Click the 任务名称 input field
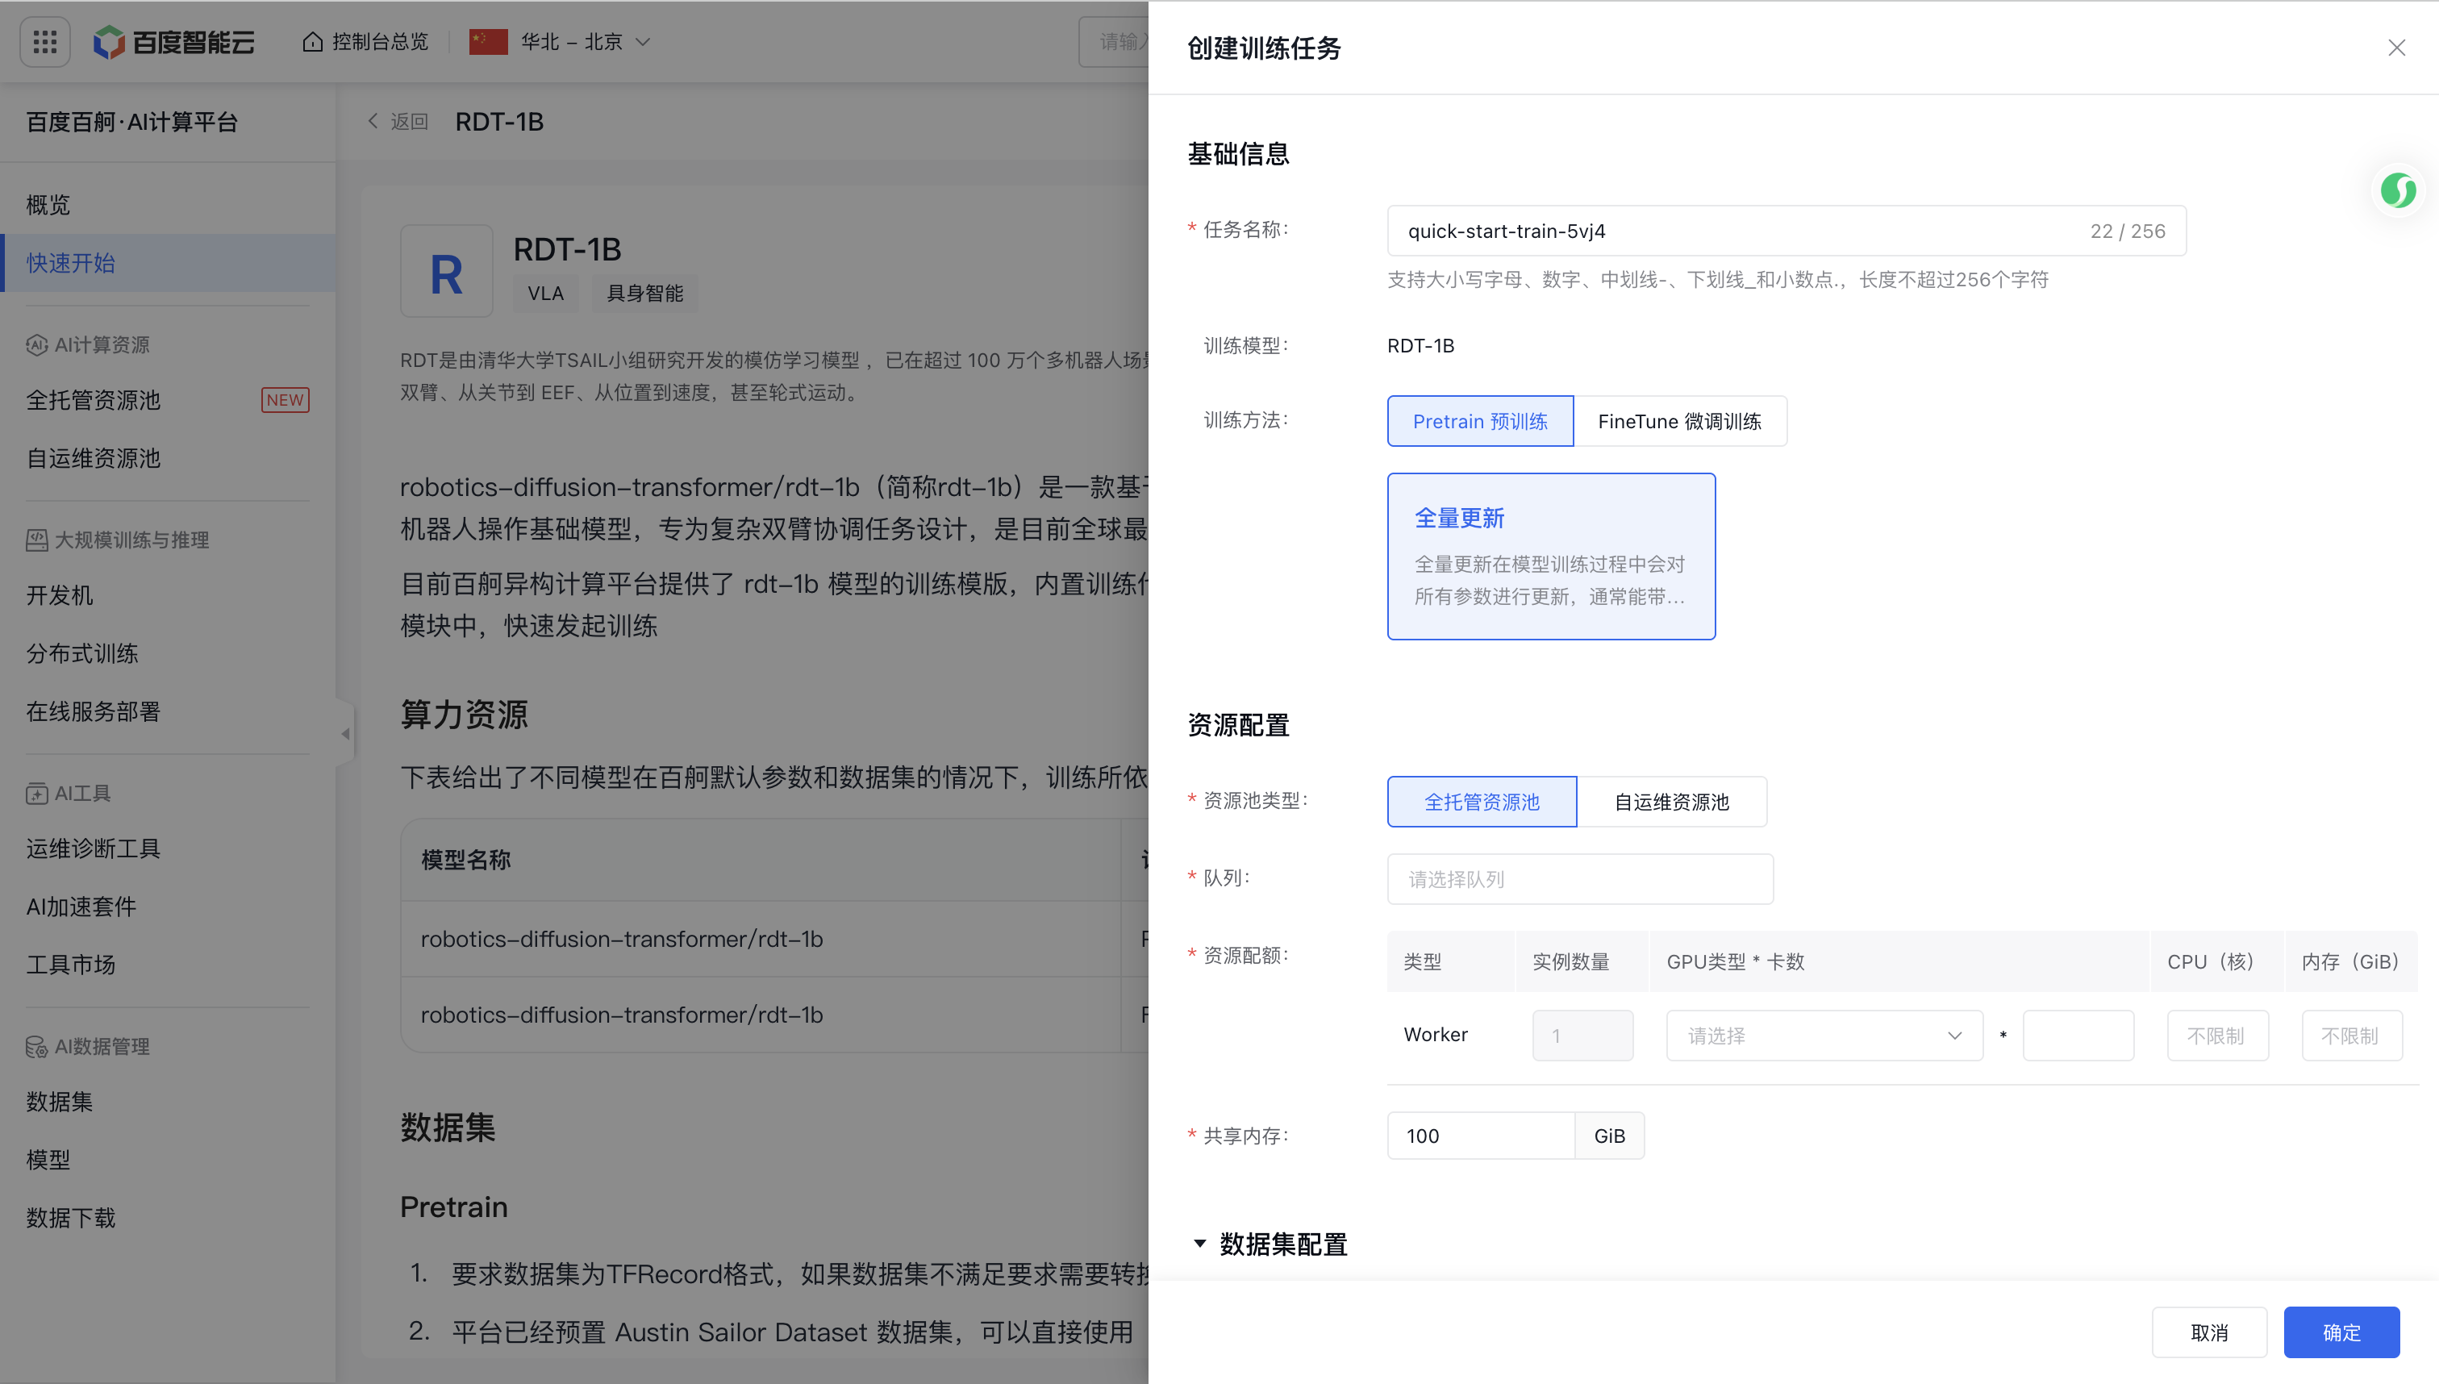 point(1740,231)
